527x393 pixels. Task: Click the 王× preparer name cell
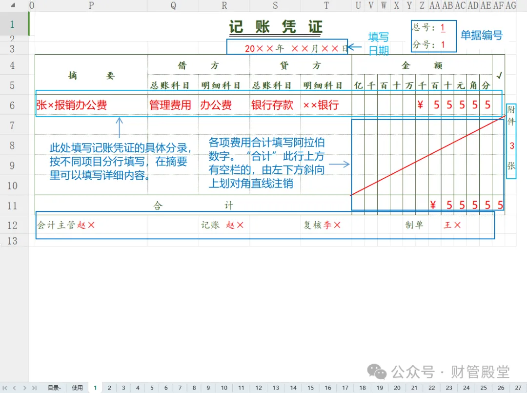pos(452,225)
